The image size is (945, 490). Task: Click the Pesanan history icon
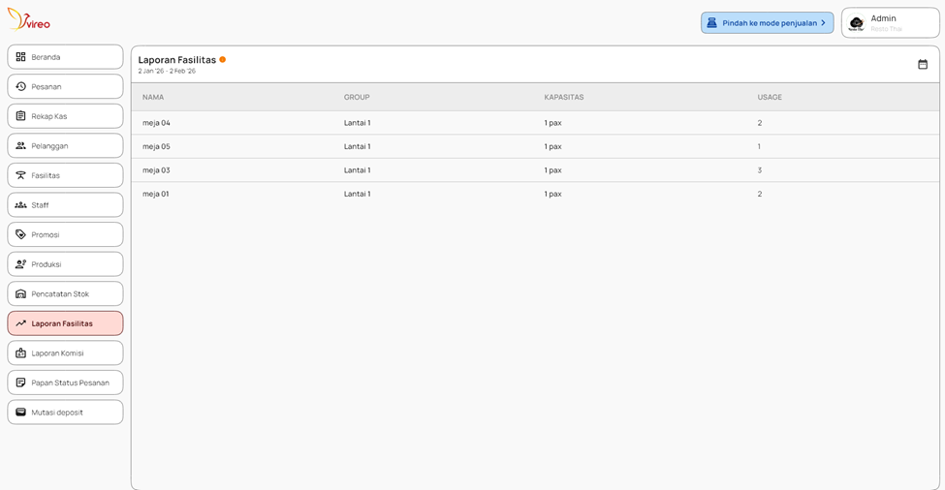20,87
